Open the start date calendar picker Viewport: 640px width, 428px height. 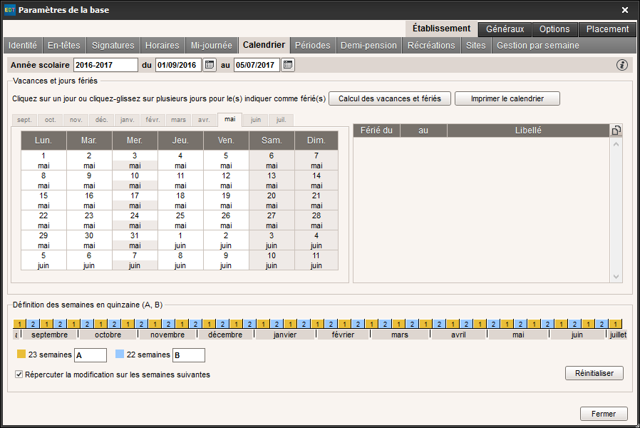point(210,66)
